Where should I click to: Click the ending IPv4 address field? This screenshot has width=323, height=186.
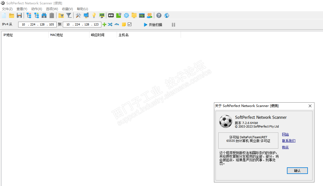tap(82, 24)
